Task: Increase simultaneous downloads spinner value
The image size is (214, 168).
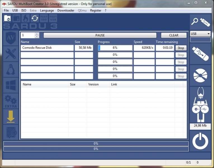Action: click(x=37, y=34)
